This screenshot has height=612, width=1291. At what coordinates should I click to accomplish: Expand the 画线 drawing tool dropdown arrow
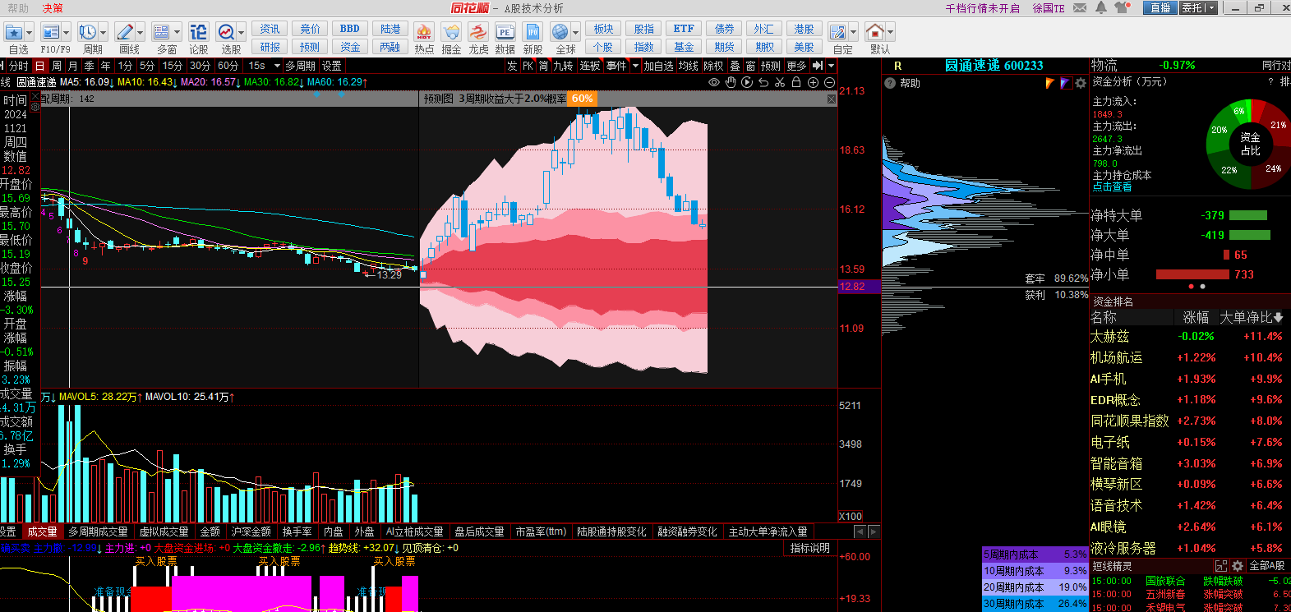141,33
